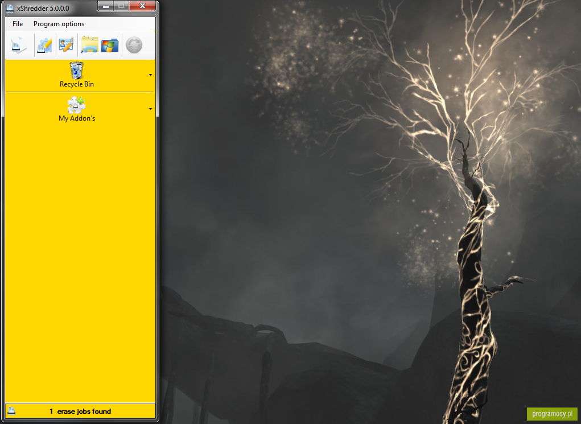Click the Recycle Bin label

pyautogui.click(x=77, y=84)
